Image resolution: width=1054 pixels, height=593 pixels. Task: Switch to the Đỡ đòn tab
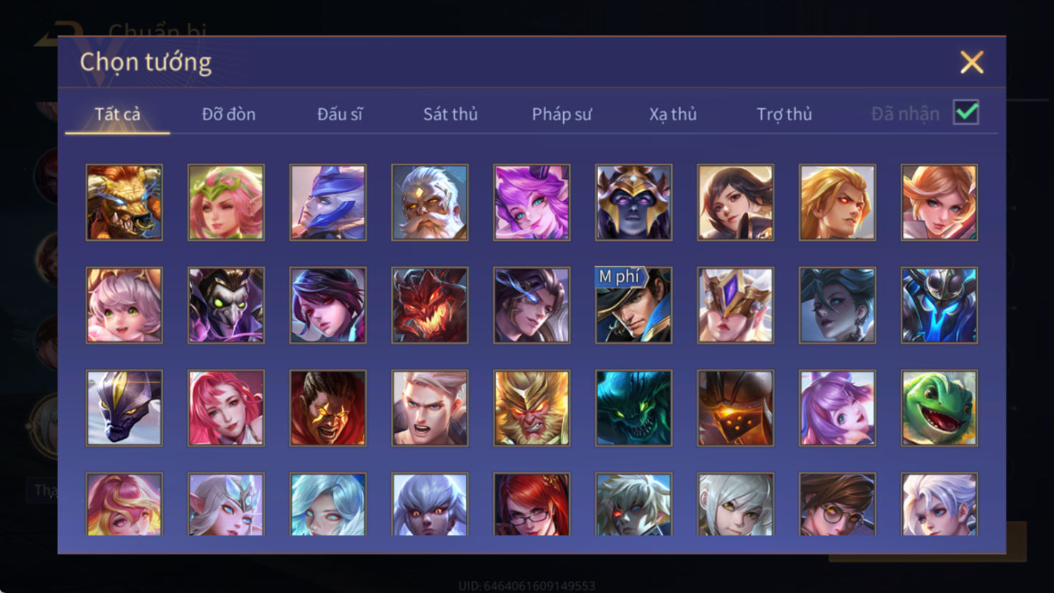(x=228, y=114)
